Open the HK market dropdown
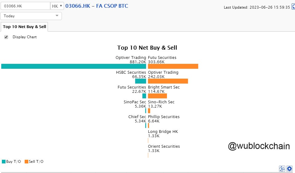This screenshot has width=295, height=173. [57, 6]
